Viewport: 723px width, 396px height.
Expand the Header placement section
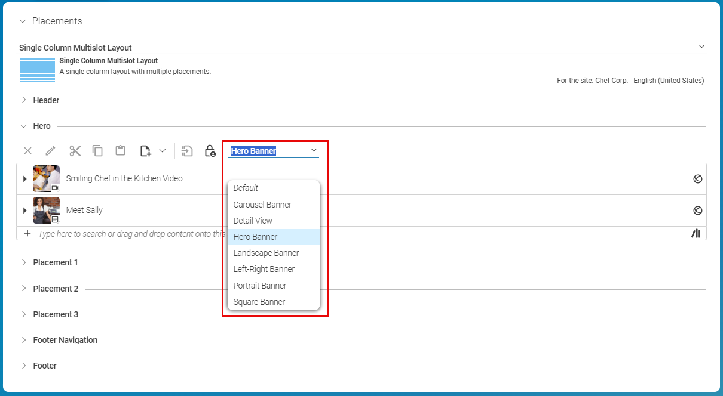click(23, 100)
